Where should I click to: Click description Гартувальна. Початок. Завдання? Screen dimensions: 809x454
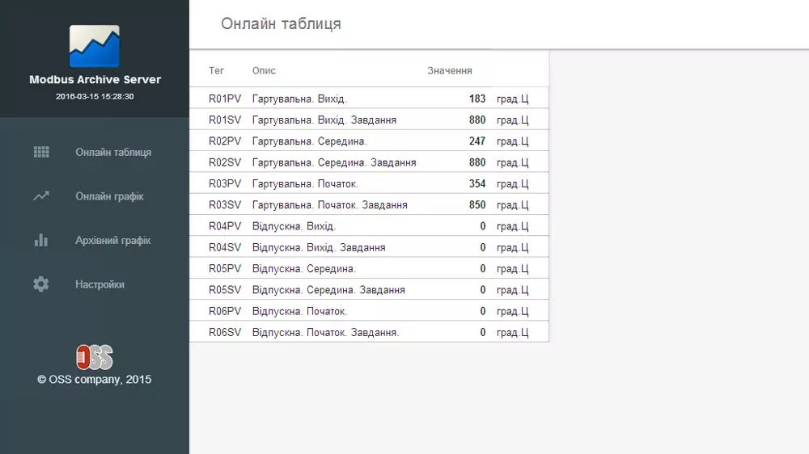coord(330,205)
